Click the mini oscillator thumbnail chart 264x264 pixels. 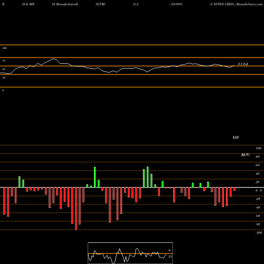click(x=130, y=253)
